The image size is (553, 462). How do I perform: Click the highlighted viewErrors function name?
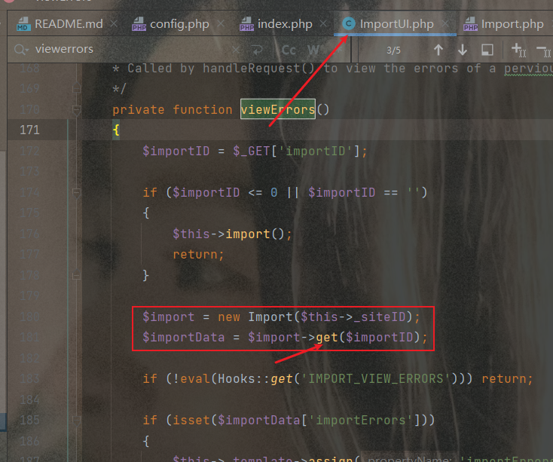278,109
